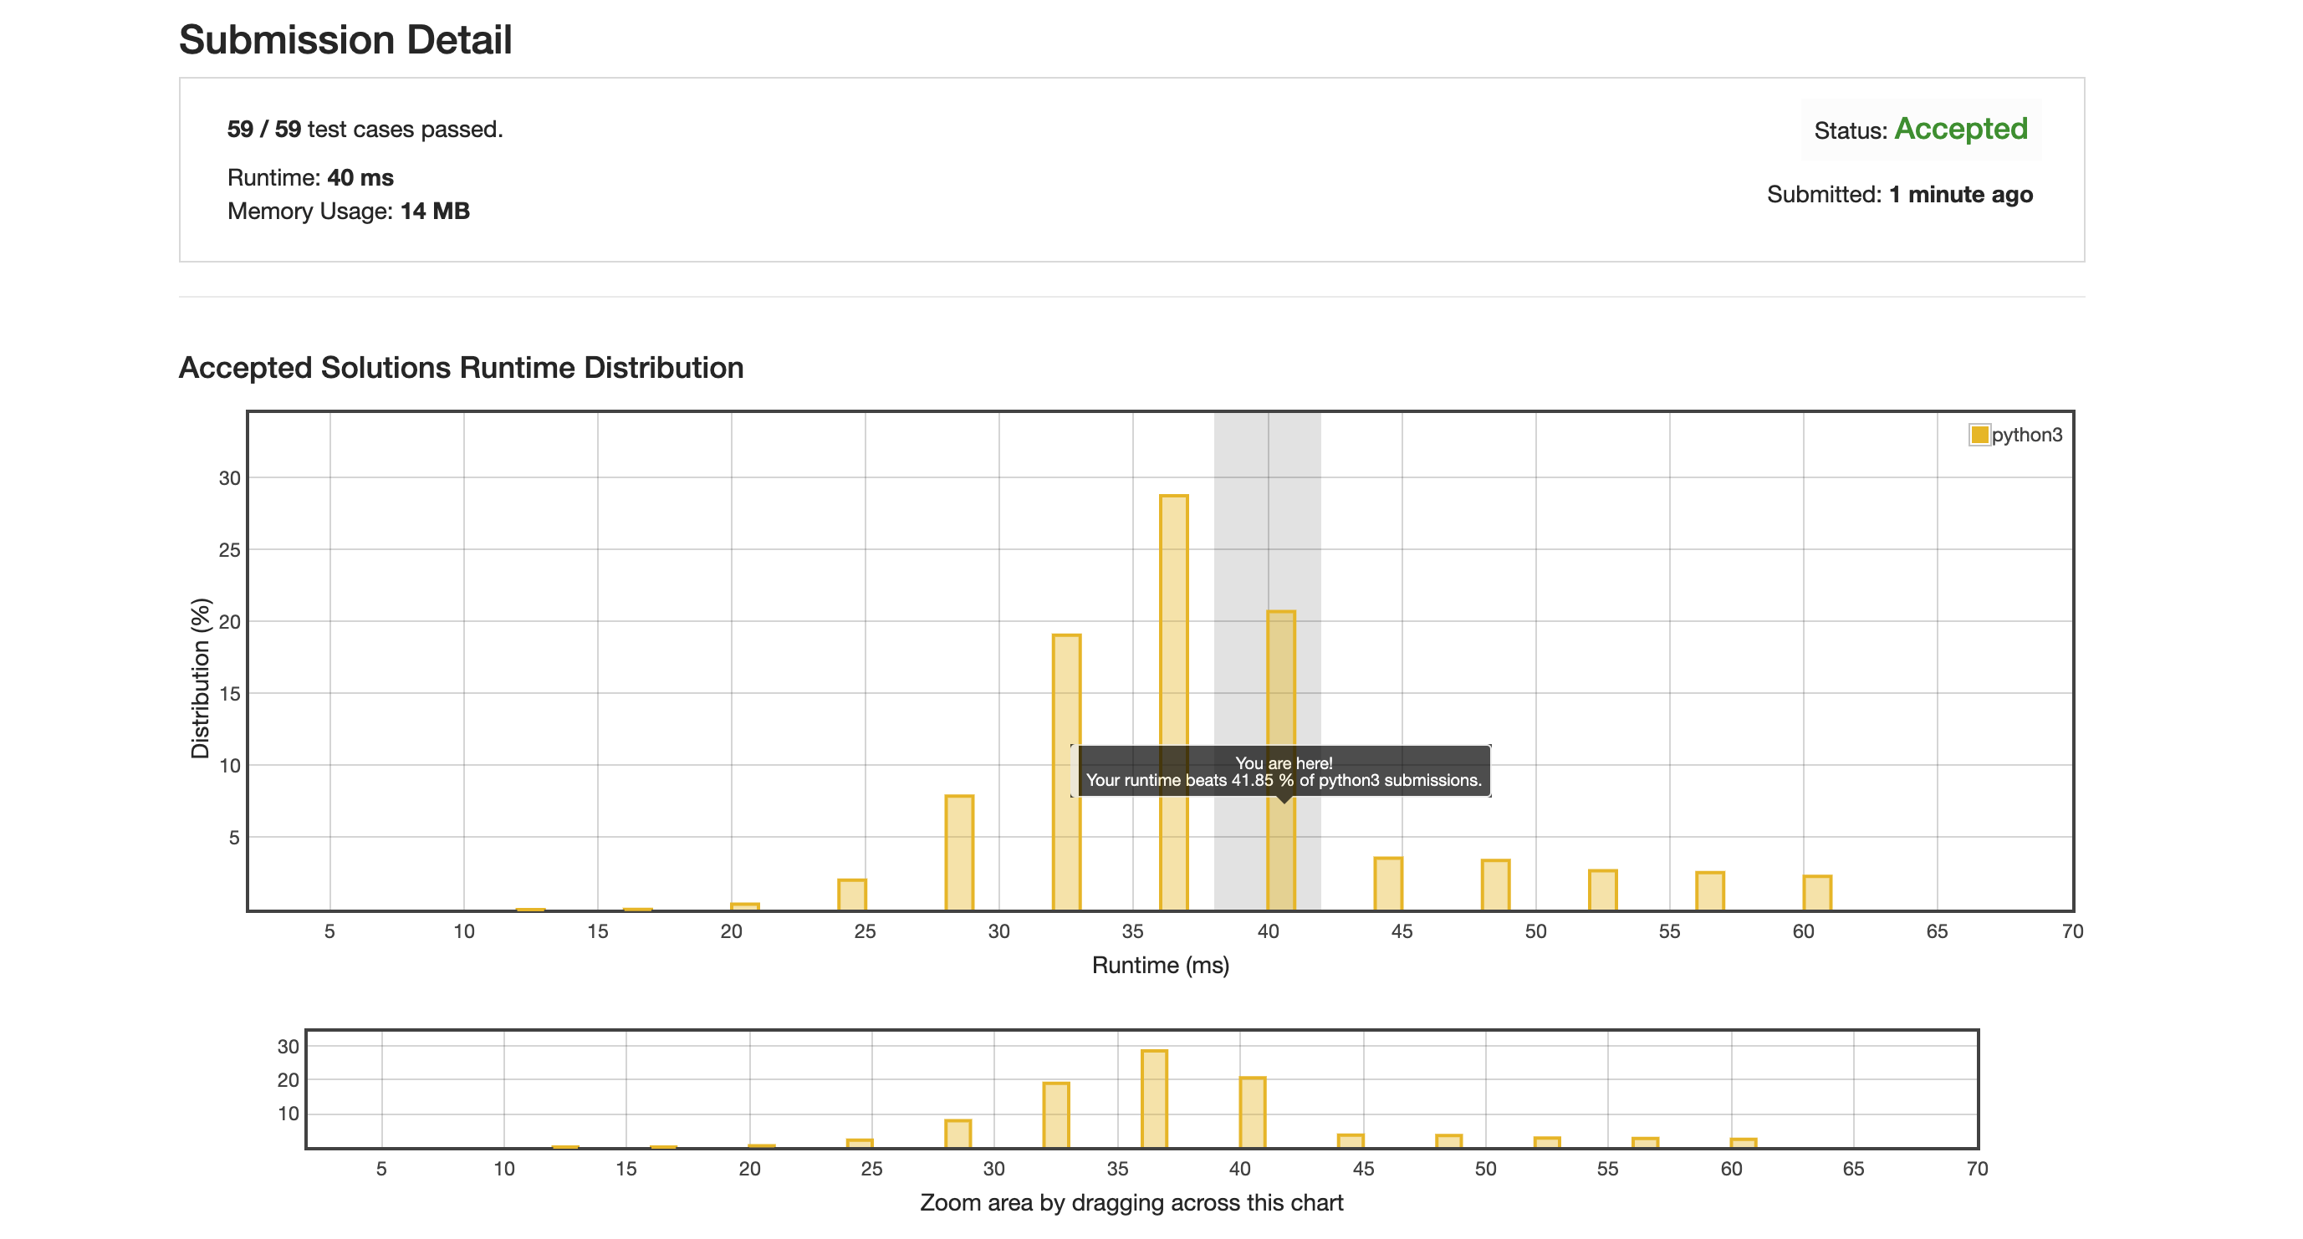
Task: Click the bar near 48 ms runtime
Action: coord(1495,885)
